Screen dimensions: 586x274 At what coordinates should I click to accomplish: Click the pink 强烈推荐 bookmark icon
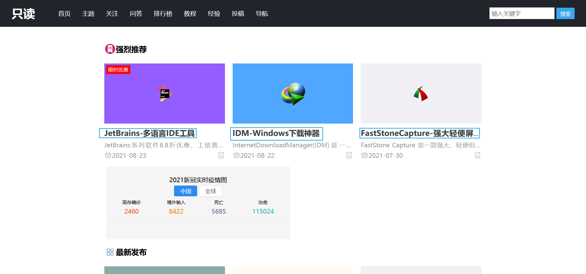[x=110, y=49]
